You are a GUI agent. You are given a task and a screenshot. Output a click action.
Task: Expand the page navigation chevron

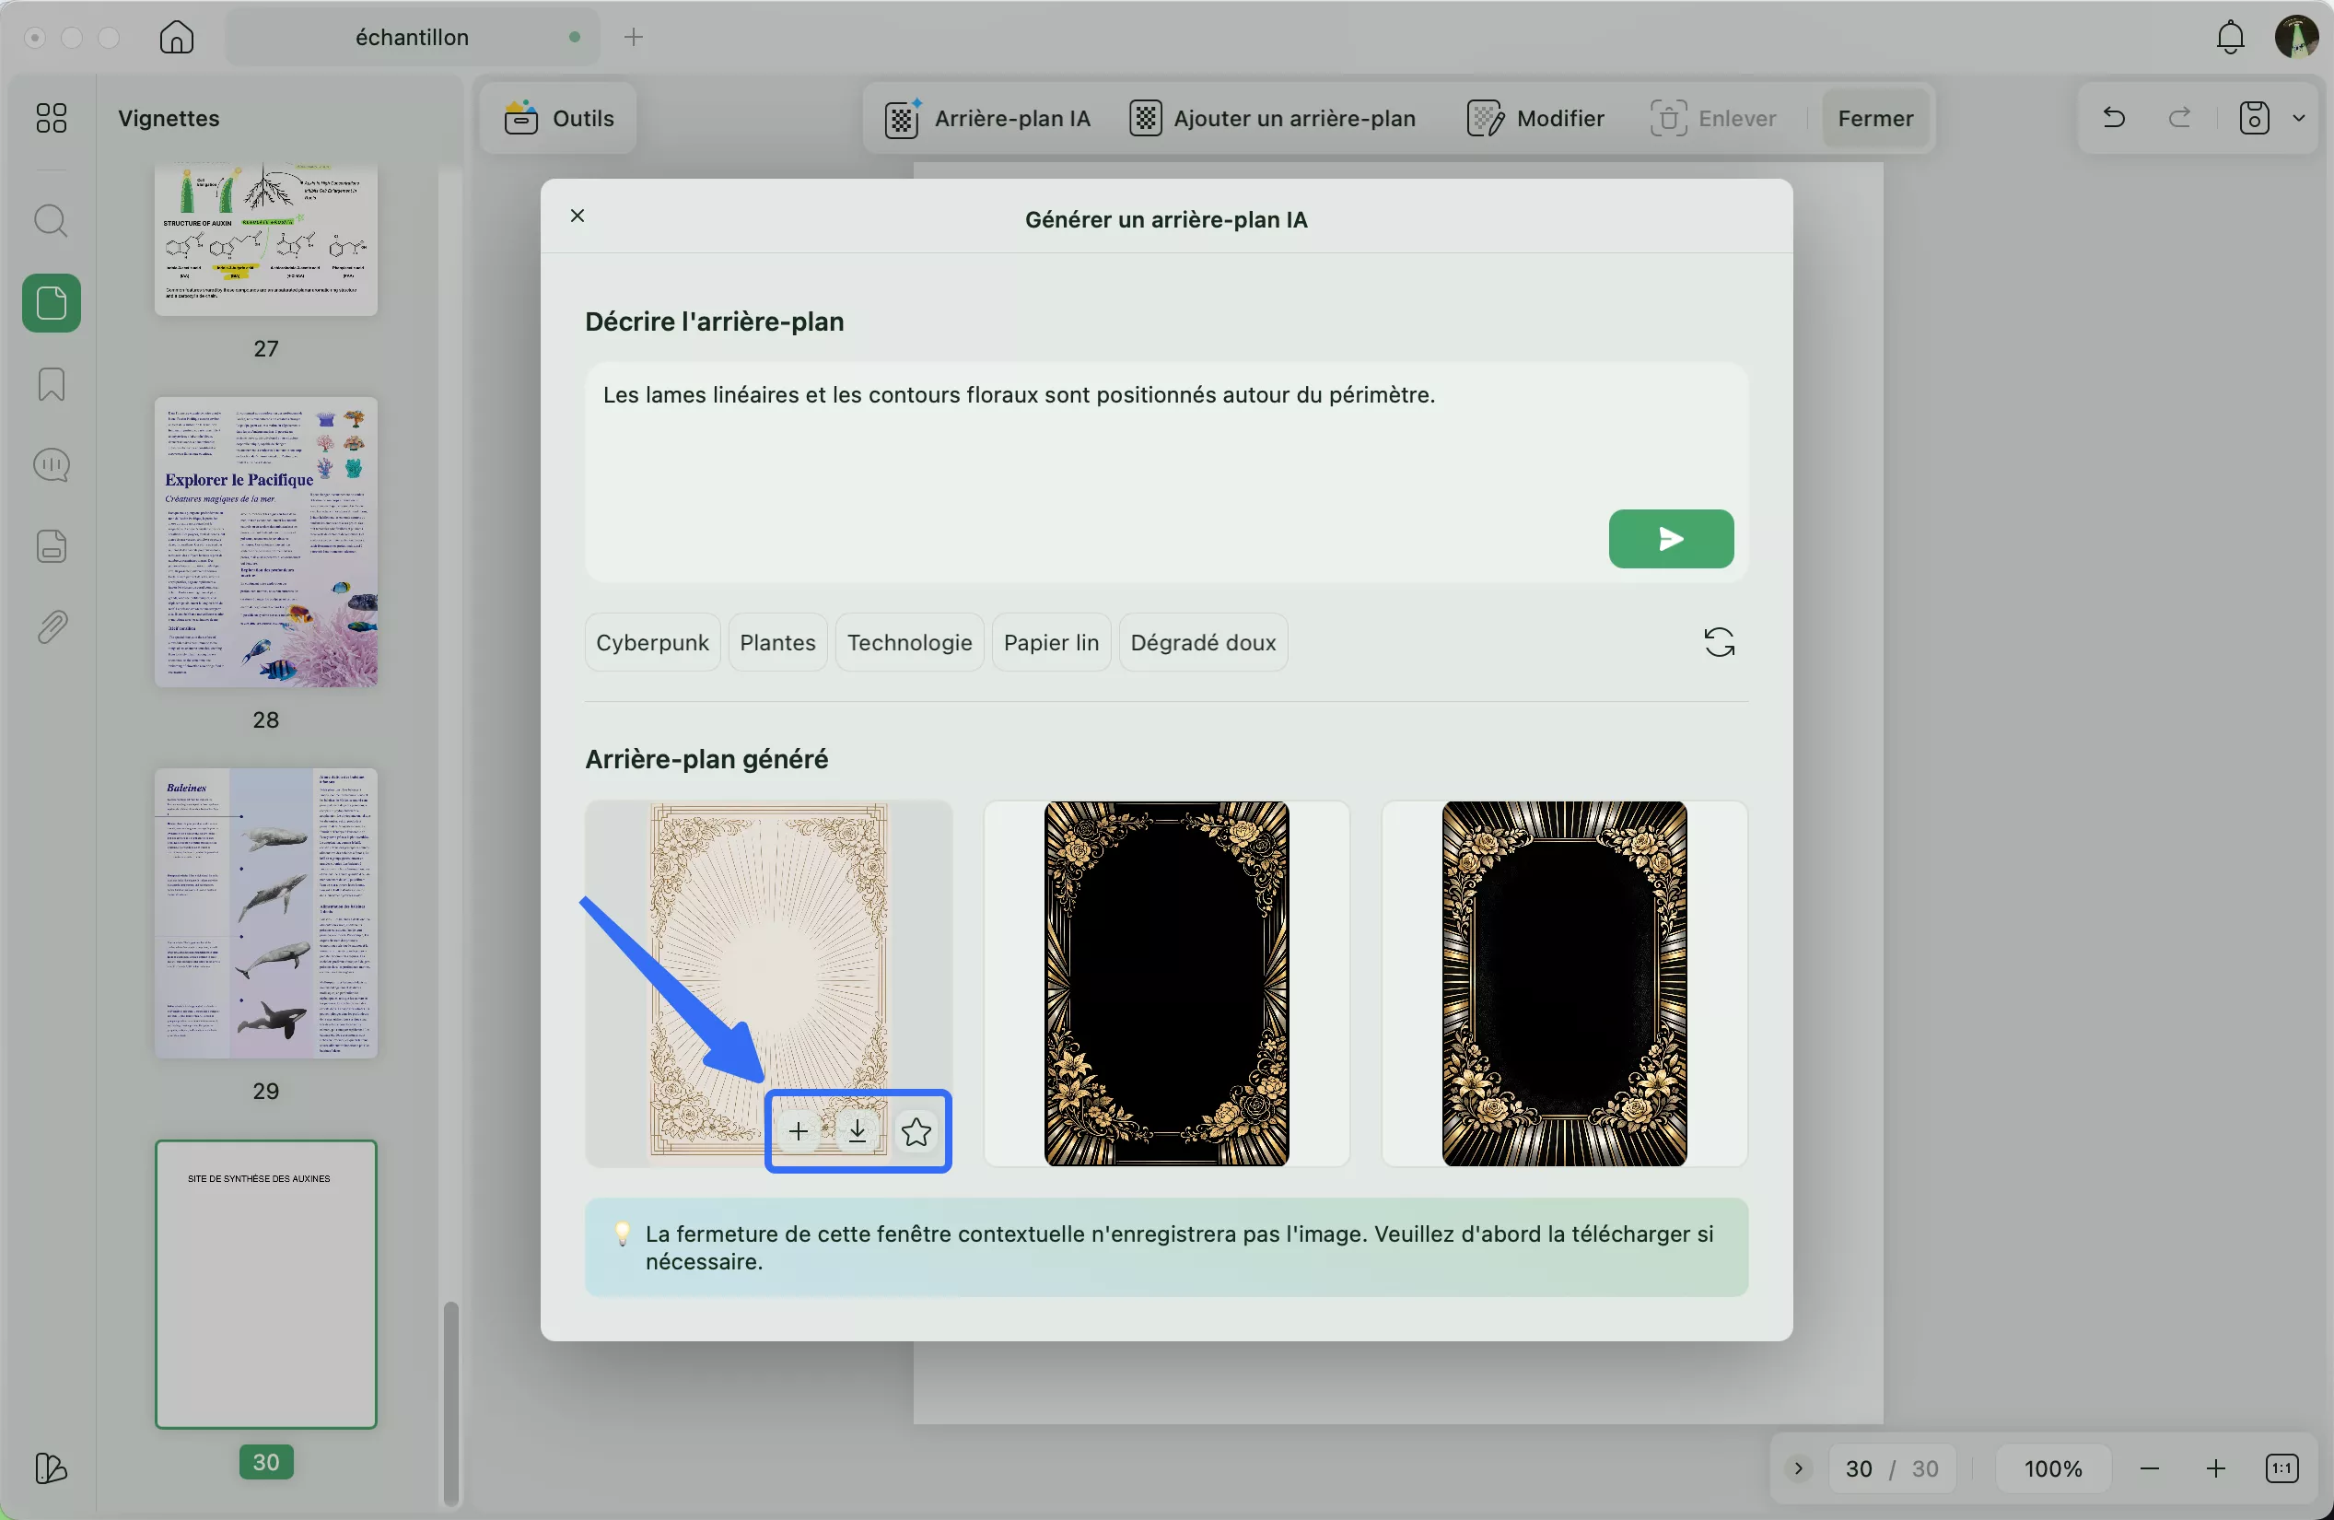coord(1799,1468)
